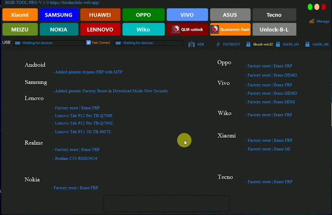Switch to the HUAWEI tab
This screenshot has height=215, width=332.
100,15
